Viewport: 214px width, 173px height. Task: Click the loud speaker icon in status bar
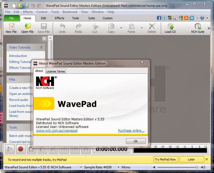(x=203, y=167)
